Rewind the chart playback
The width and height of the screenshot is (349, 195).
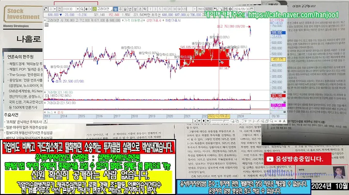click(x=199, y=121)
